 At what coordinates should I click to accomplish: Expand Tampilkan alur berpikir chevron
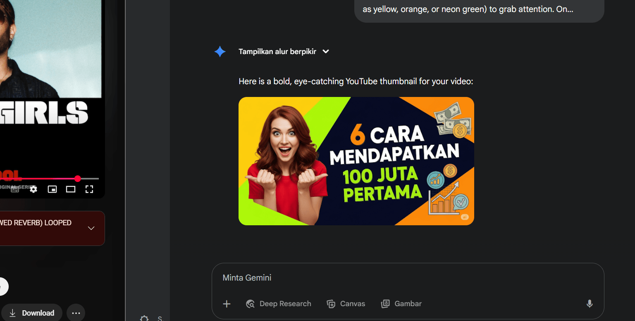click(326, 52)
